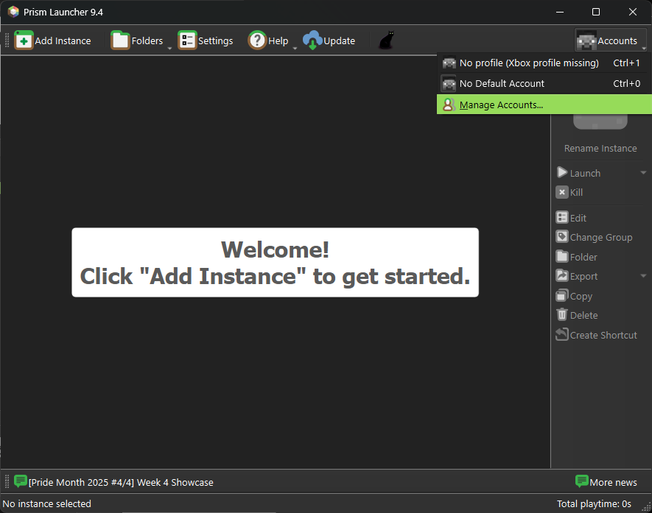Viewport: 652px width, 513px height.
Task: Click the Help question mark icon
Action: click(257, 40)
